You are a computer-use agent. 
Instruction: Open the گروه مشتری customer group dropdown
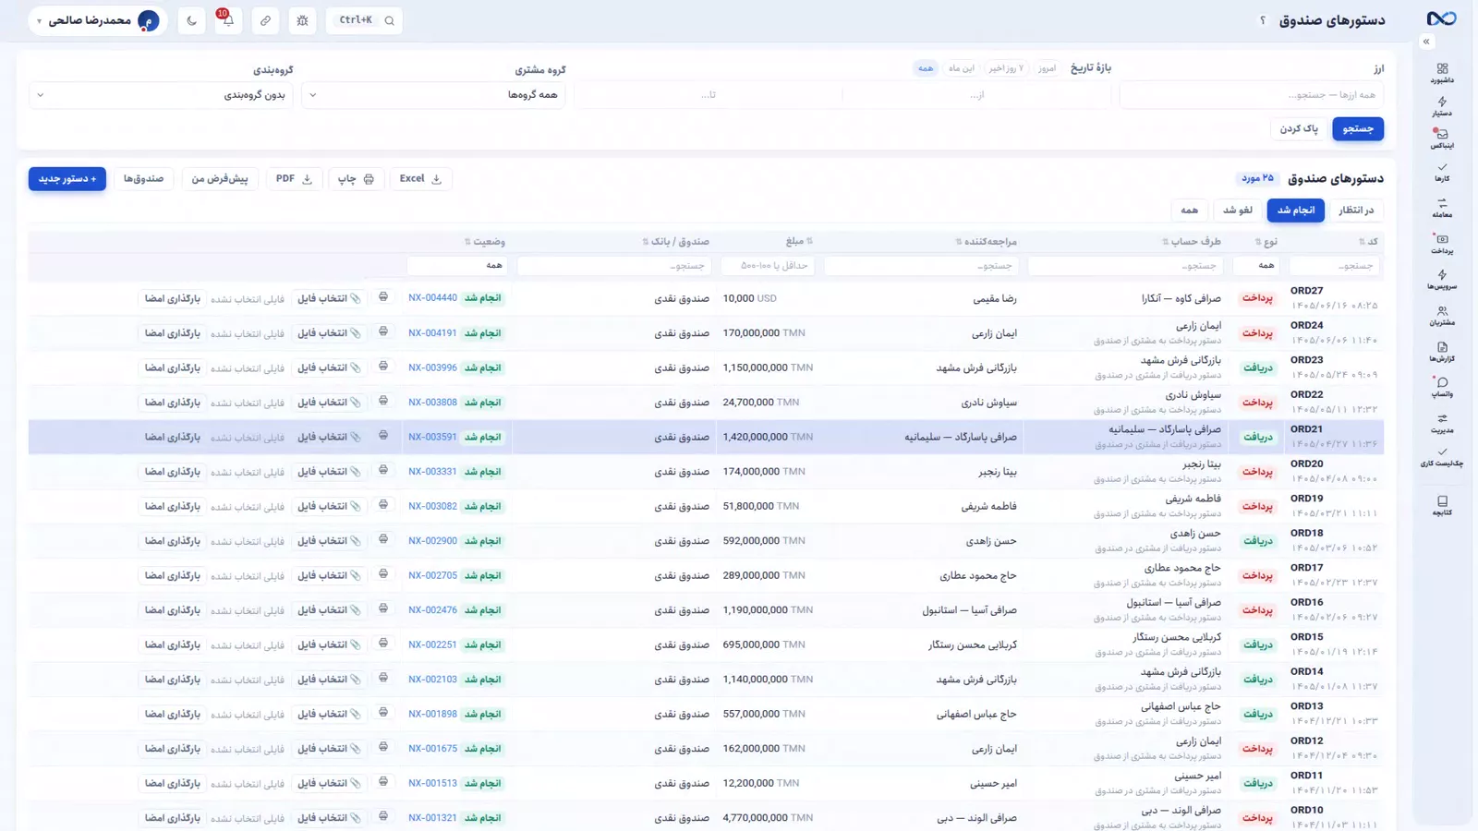click(433, 95)
